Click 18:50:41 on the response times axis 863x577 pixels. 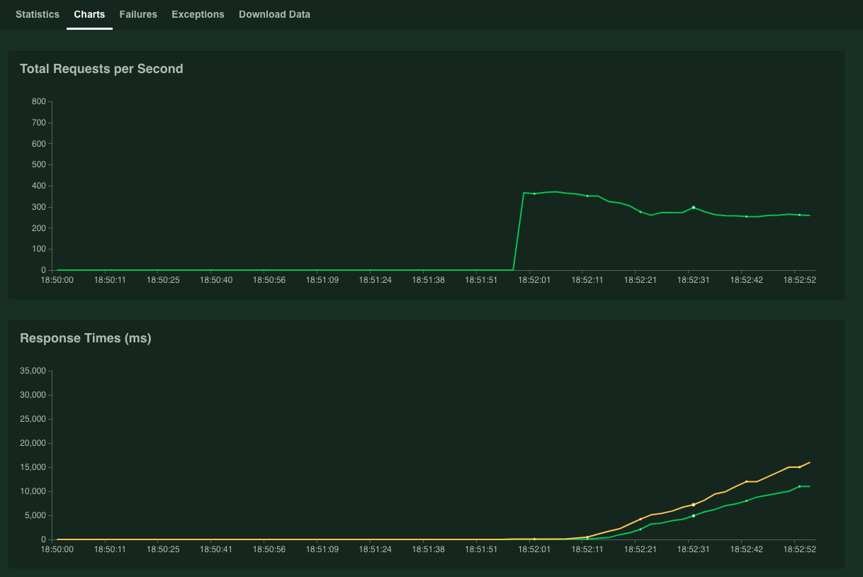[216, 549]
